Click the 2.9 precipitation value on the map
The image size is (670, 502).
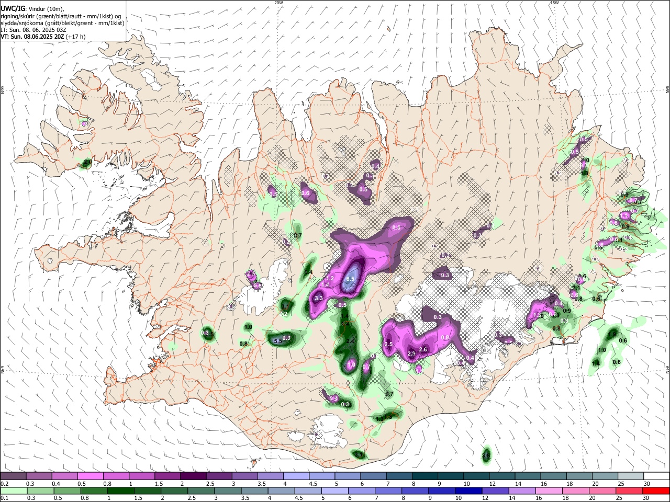pos(411,353)
